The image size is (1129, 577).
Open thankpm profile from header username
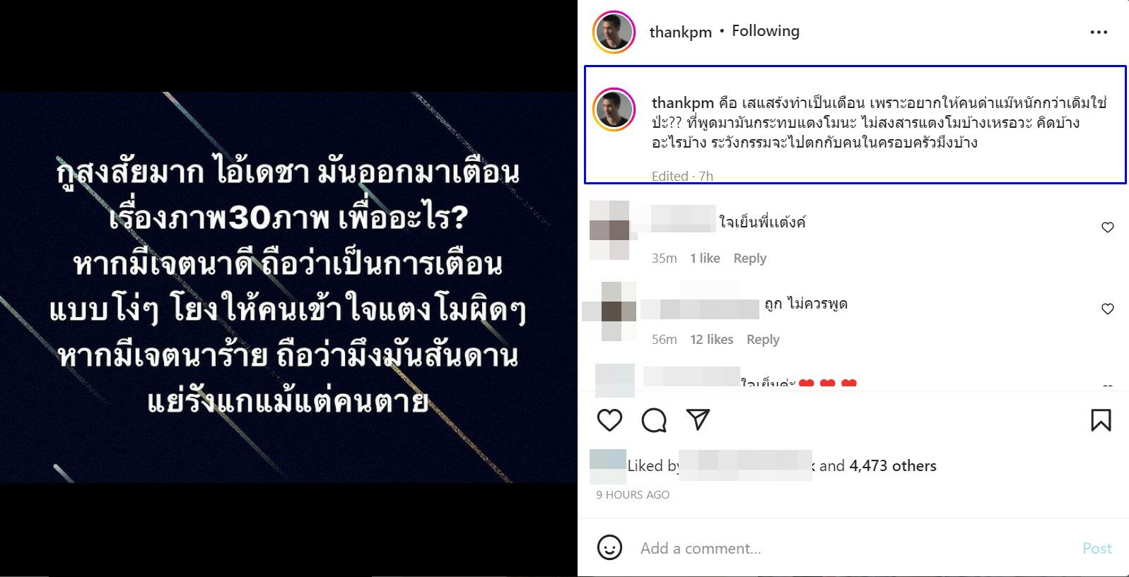coord(680,32)
